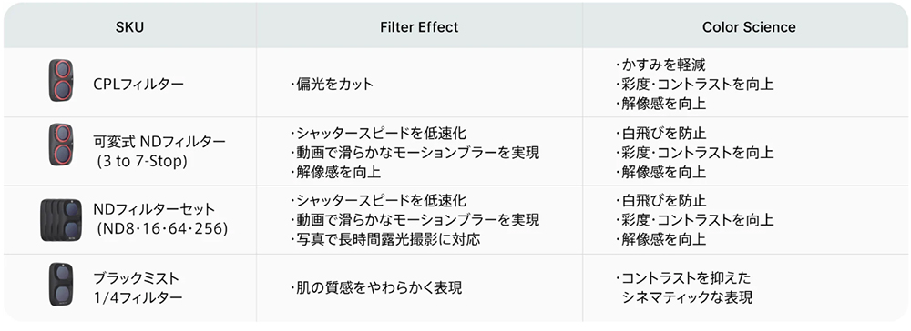Click the かすみを軽減 text in CPL row

(x=660, y=65)
